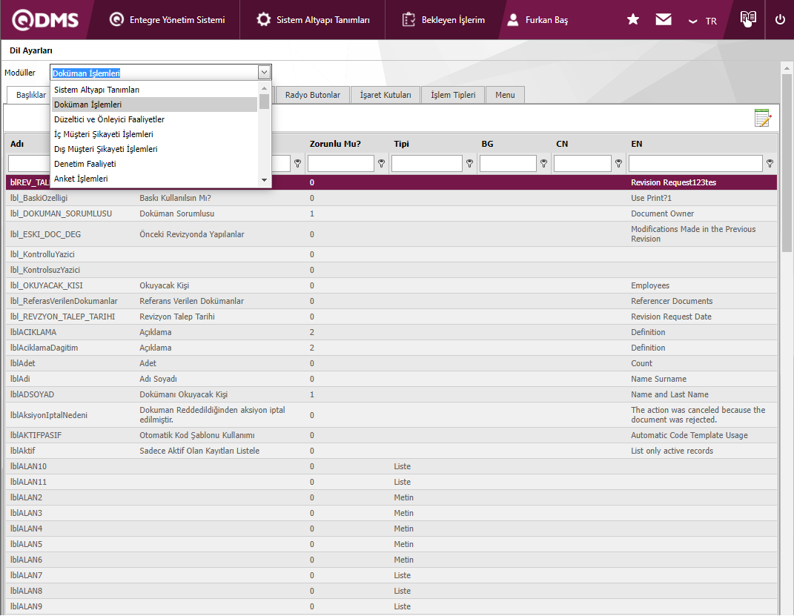794x616 pixels.
Task: Select Sistem Altyapı Tanımları option in list
Action: pyautogui.click(x=154, y=90)
